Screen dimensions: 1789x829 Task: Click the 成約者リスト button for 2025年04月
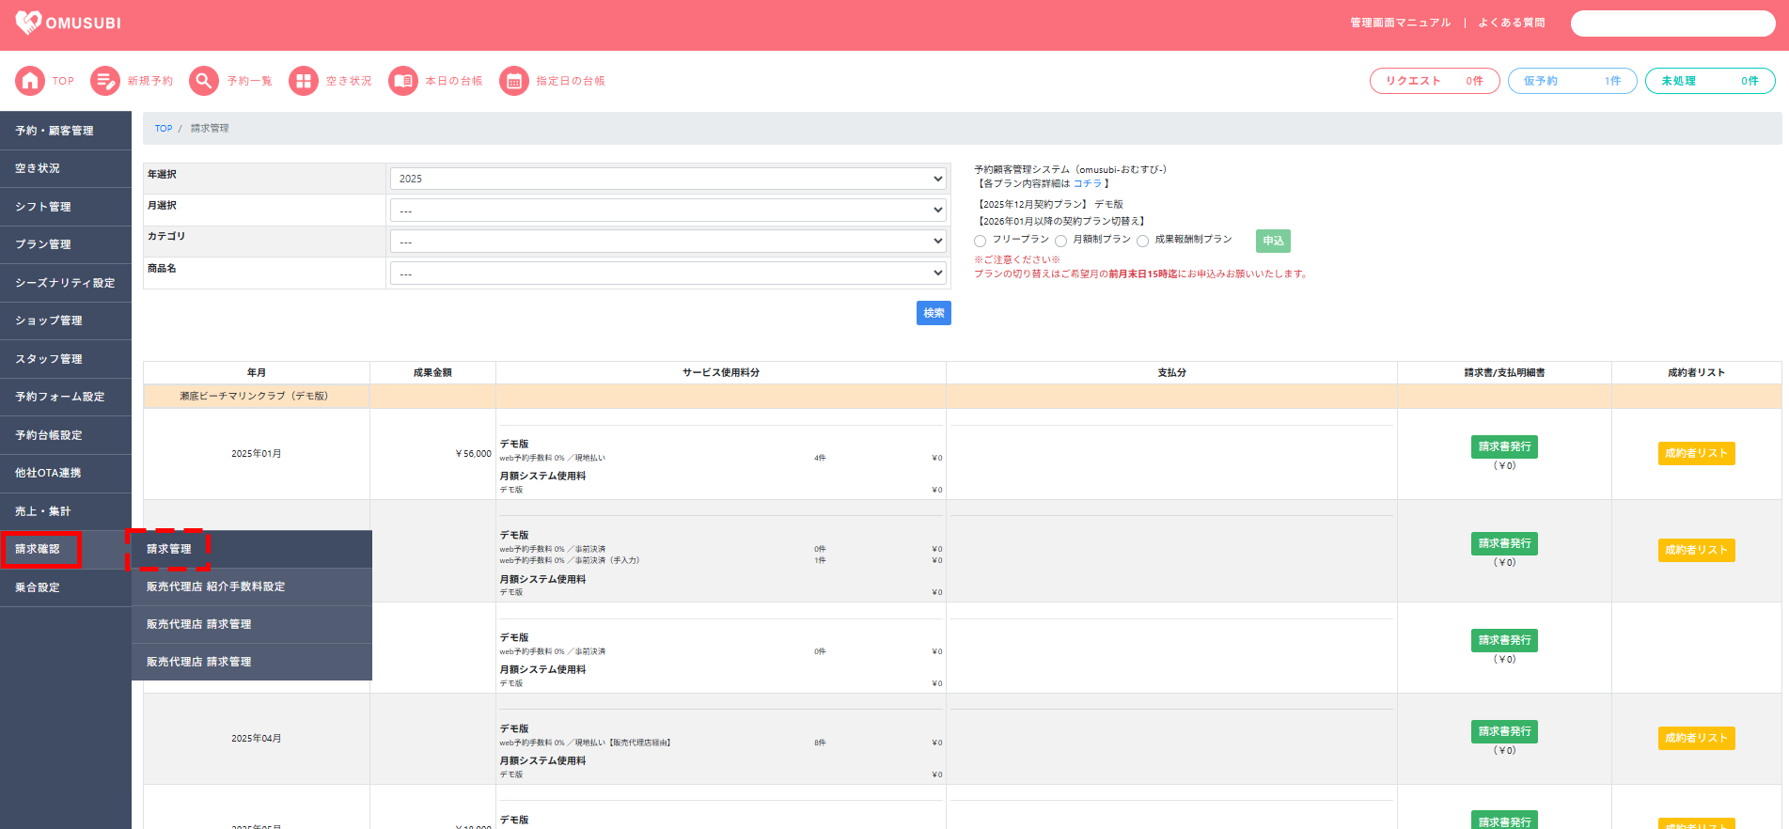pos(1696,738)
